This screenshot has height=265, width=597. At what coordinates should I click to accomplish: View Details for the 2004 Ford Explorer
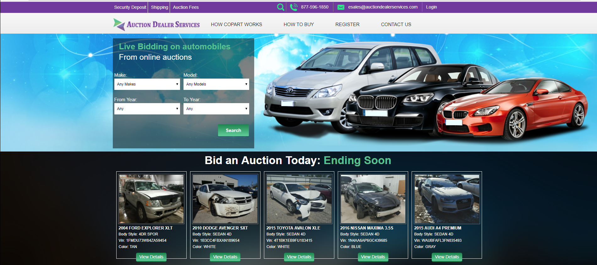(x=151, y=257)
